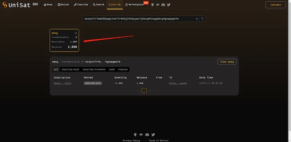Open the GitHub icon in the header
291x142 pixels.
[153, 5]
